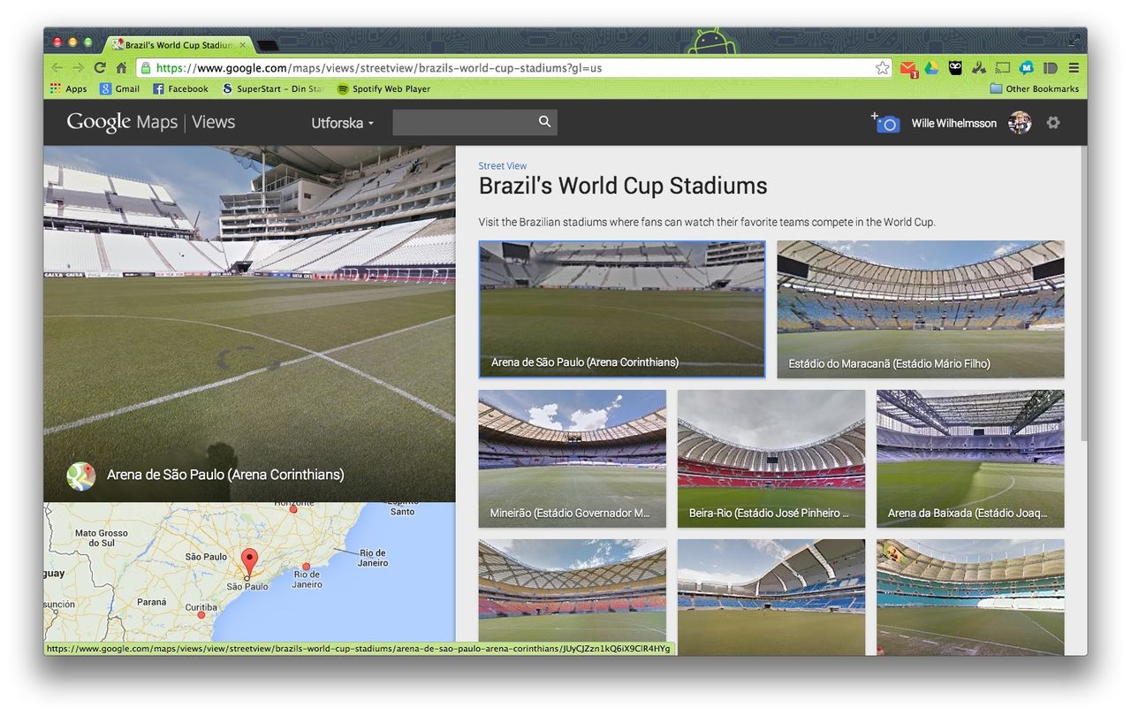The width and height of the screenshot is (1131, 716).
Task: Open the Arena da Baixada thumbnail
Action: point(970,459)
